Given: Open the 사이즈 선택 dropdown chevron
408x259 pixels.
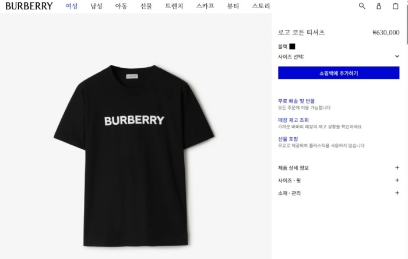Looking at the screenshot, I should point(397,56).
